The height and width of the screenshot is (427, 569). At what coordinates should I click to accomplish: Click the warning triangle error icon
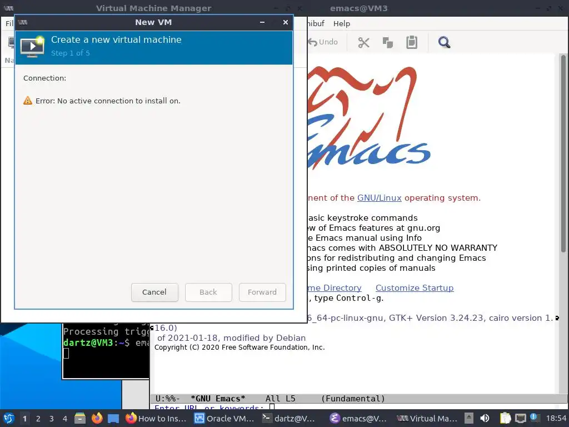28,101
